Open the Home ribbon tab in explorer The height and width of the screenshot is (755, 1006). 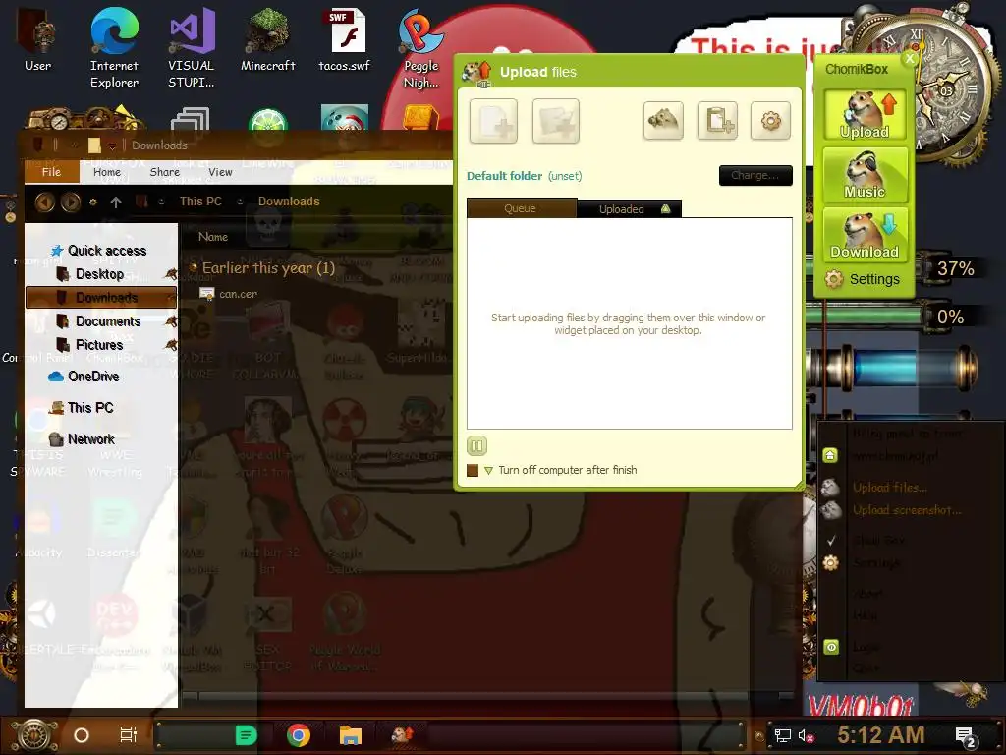click(106, 172)
